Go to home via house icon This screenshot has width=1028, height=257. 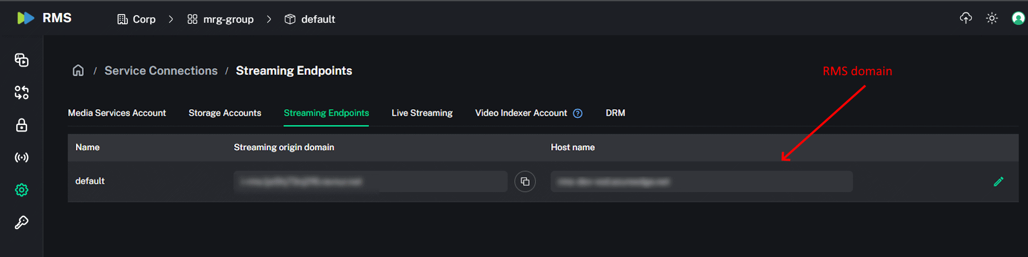tap(78, 70)
